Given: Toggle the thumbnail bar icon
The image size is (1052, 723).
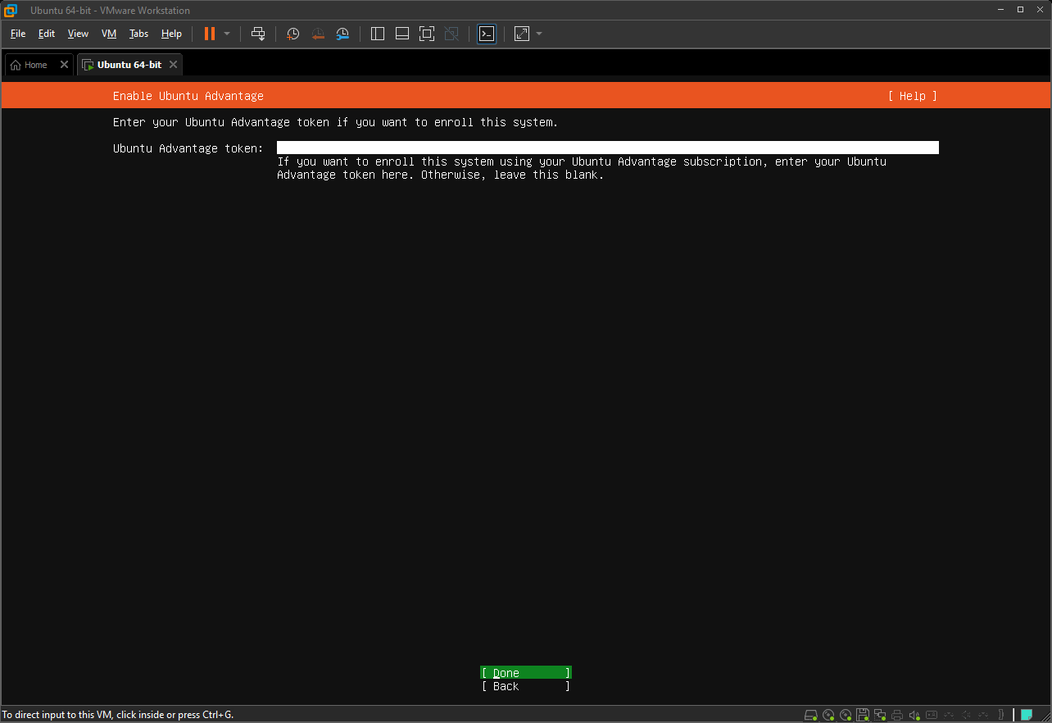Looking at the screenshot, I should (402, 34).
